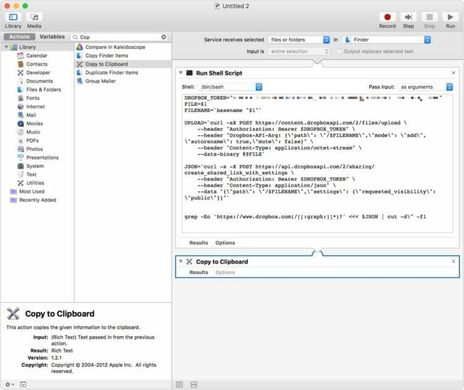This screenshot has height=390, width=464.
Task: Select Developer category
Action: (x=38, y=72)
